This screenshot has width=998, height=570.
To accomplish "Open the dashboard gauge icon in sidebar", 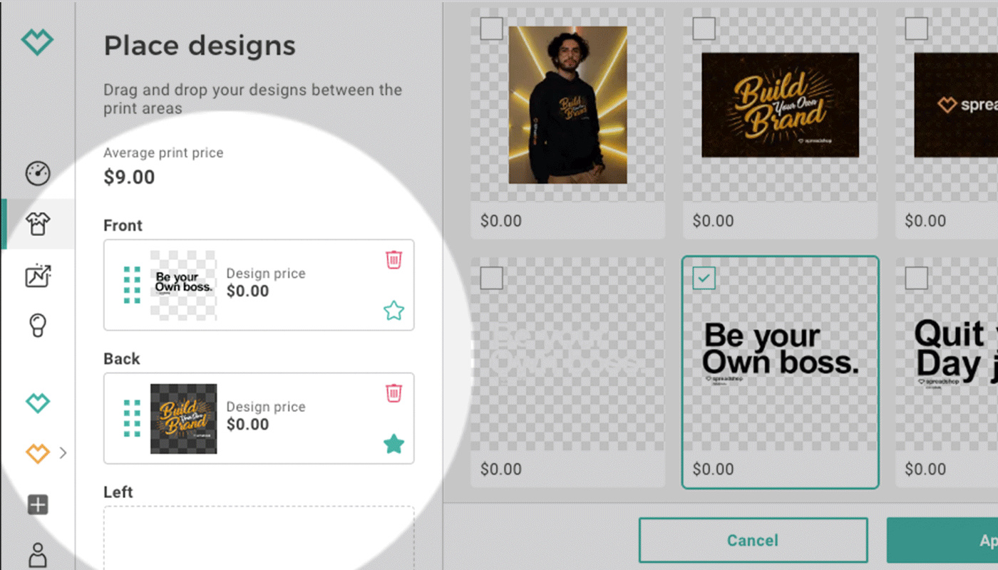I will pyautogui.click(x=38, y=173).
